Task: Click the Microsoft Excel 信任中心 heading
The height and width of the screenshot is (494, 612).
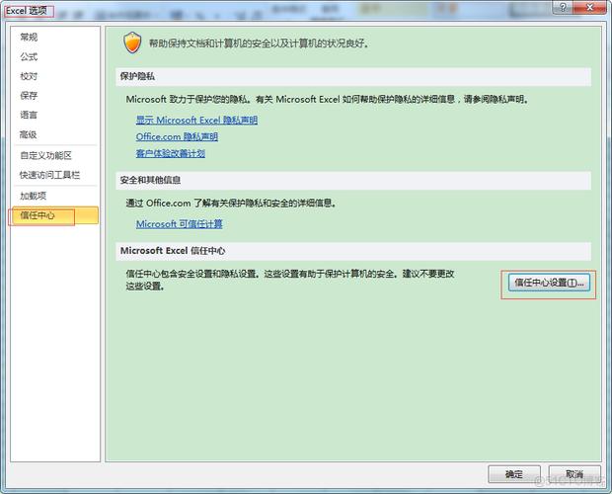Action: click(x=173, y=251)
